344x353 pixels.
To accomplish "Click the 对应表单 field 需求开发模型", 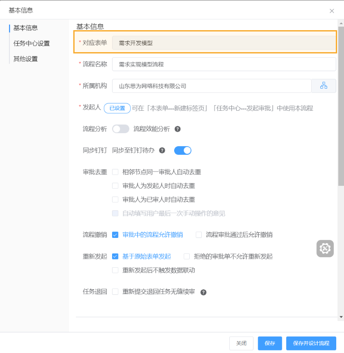I will click(224, 43).
